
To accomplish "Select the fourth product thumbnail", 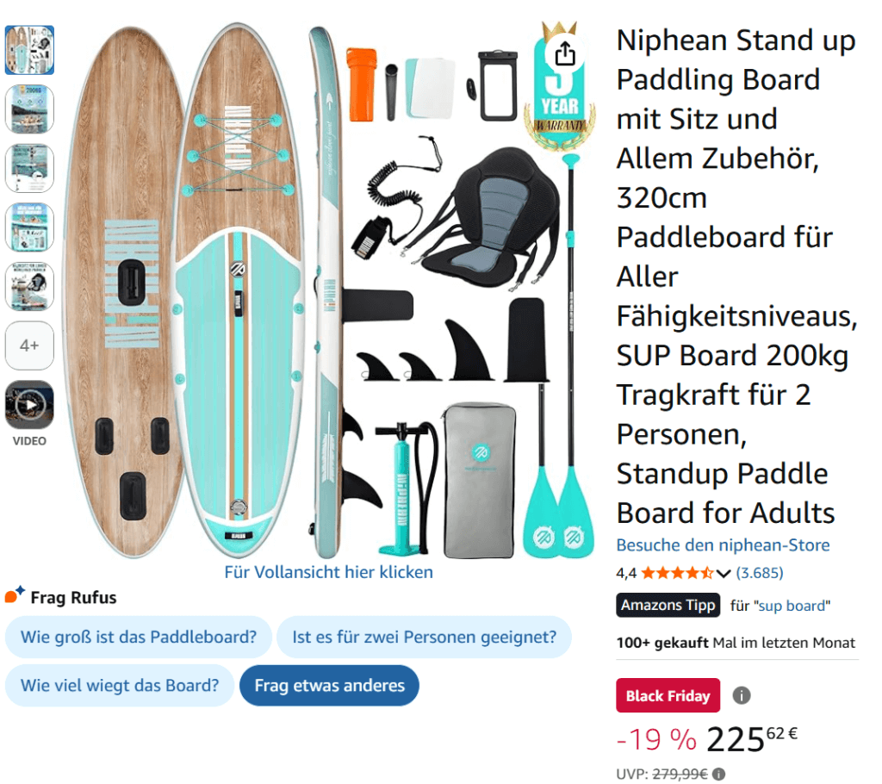I will point(29,227).
